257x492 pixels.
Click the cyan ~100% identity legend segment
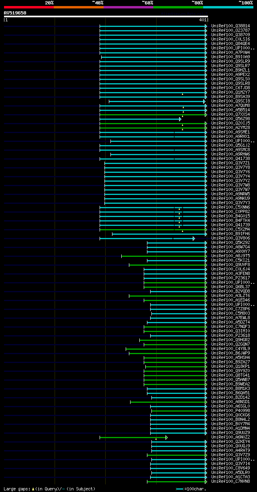(228, 7)
